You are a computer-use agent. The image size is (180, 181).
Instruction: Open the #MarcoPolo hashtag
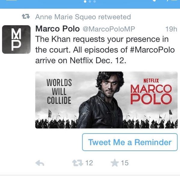tap(152, 50)
